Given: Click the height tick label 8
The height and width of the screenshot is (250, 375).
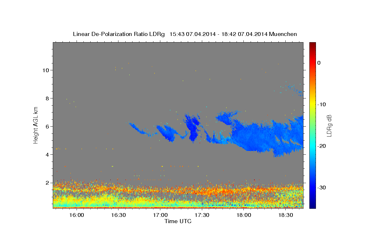Looking at the screenshot, I should [47, 98].
